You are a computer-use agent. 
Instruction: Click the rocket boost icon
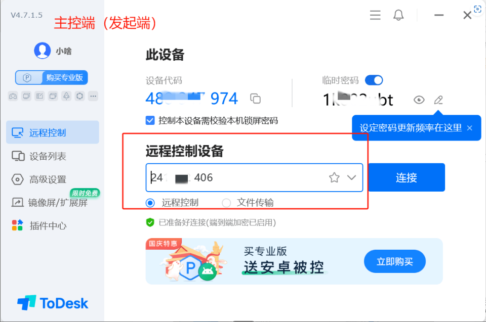(x=66, y=96)
